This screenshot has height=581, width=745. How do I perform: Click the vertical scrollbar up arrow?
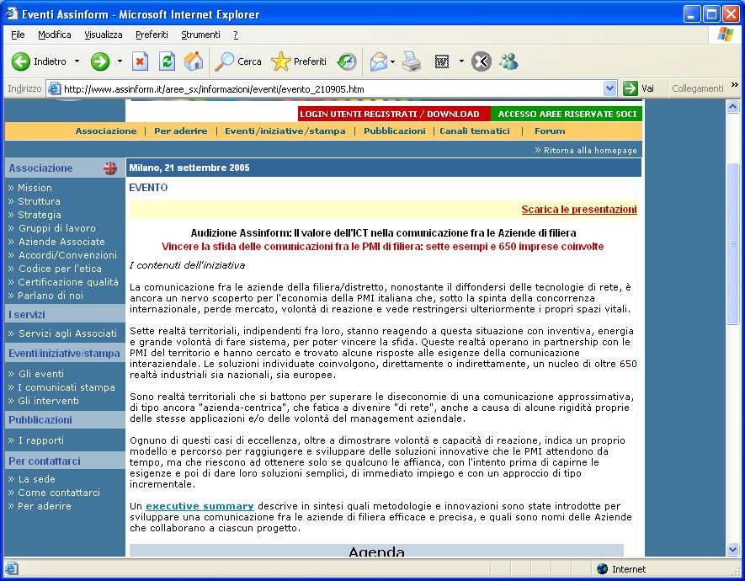732,106
